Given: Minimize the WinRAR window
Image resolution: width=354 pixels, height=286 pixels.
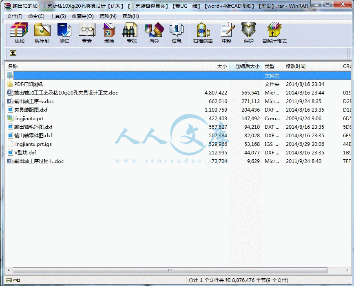Looking at the screenshot, I should [316, 4].
